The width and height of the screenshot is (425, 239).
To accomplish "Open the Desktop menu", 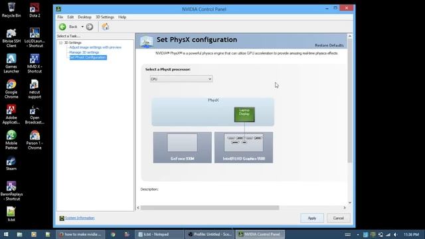I will 84,17.
